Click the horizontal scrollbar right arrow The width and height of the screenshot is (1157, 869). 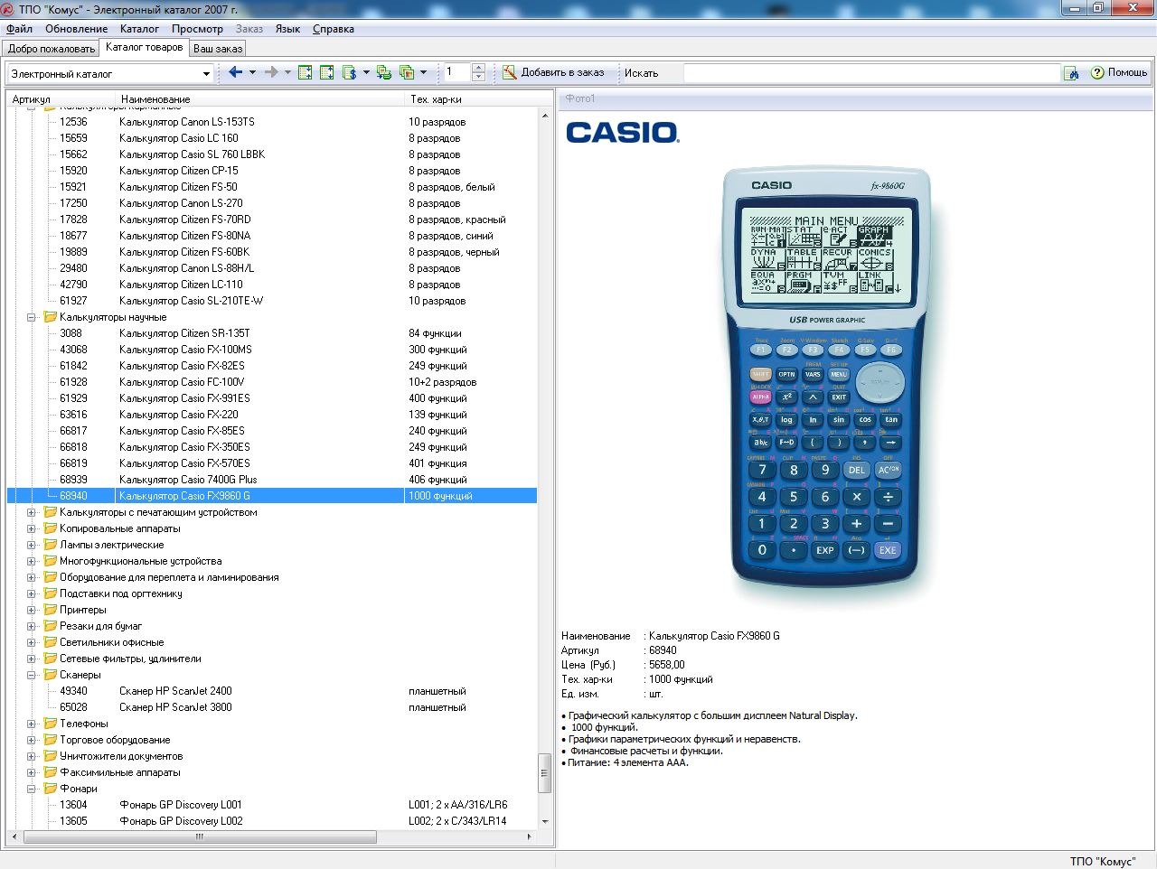[x=530, y=836]
